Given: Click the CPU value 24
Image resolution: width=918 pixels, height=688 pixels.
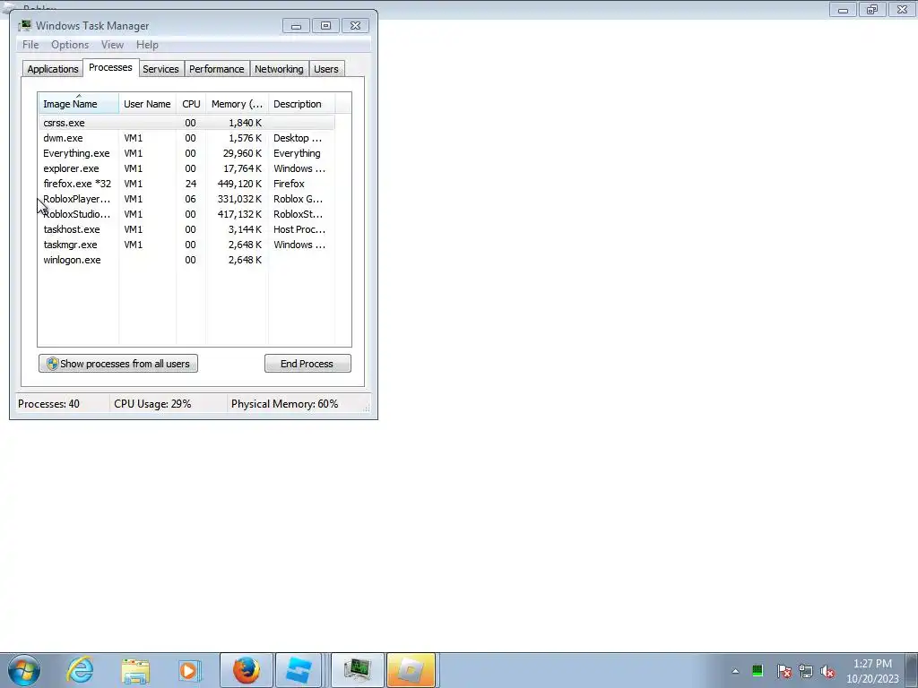Looking at the screenshot, I should click(190, 184).
